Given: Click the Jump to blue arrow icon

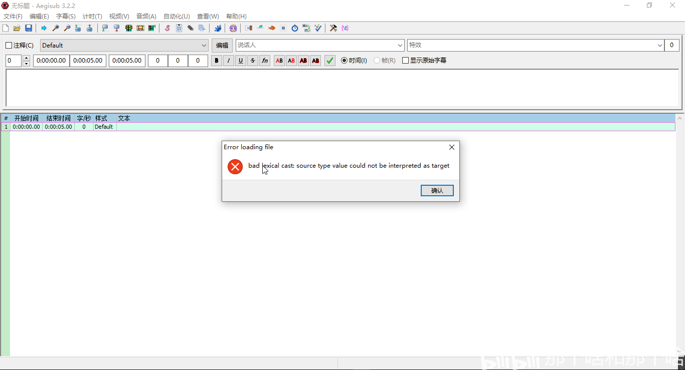Looking at the screenshot, I should pyautogui.click(x=44, y=28).
